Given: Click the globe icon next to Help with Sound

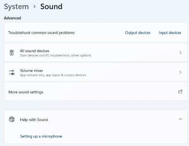Looking at the screenshot, I should pyautogui.click(x=12, y=119).
